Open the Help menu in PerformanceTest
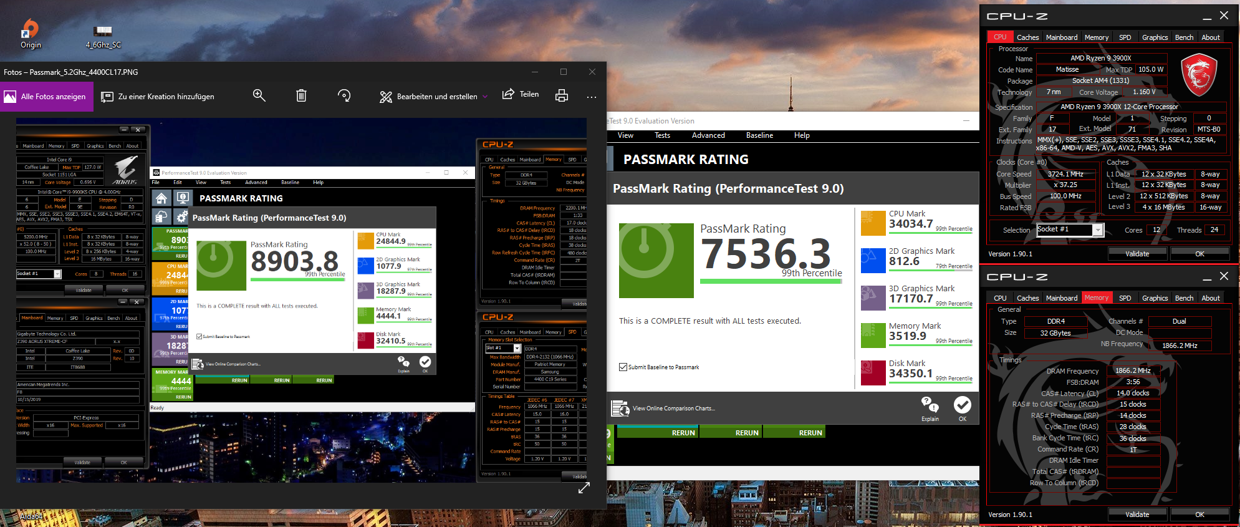 (x=802, y=135)
